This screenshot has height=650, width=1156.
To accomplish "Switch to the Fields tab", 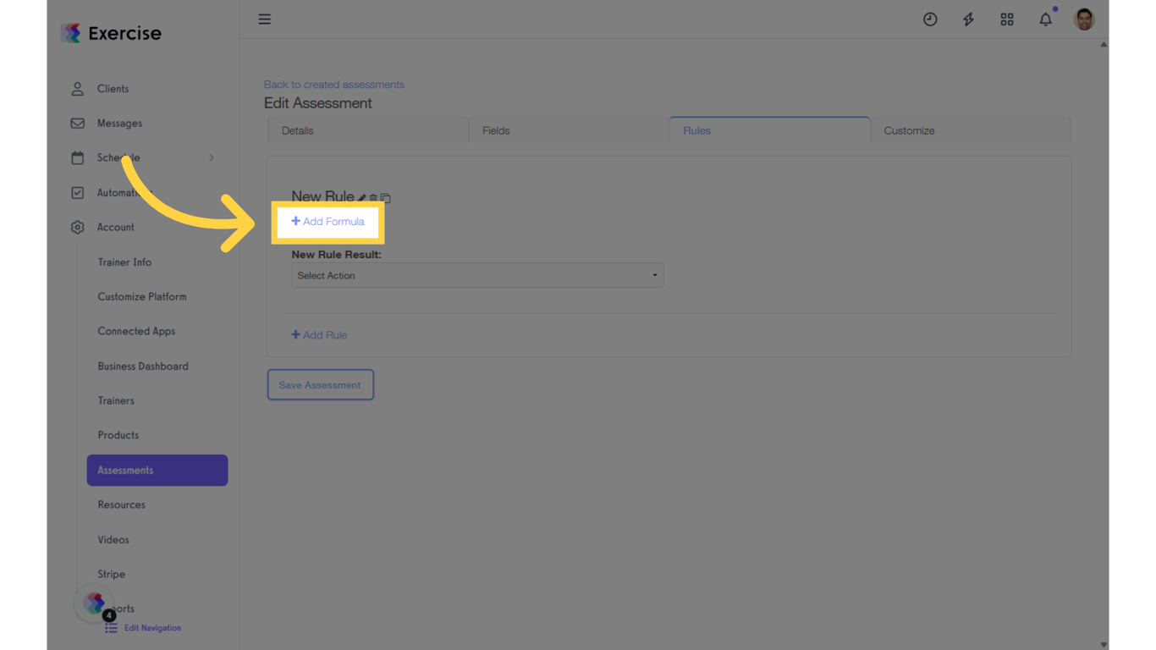I will [496, 130].
